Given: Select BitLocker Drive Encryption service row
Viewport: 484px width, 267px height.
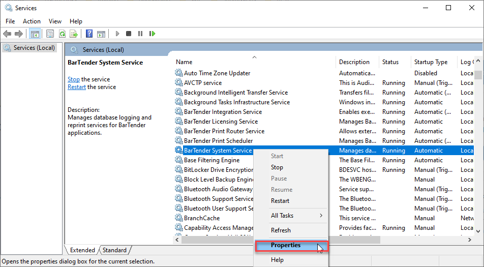Looking at the screenshot, I should click(323, 169).
